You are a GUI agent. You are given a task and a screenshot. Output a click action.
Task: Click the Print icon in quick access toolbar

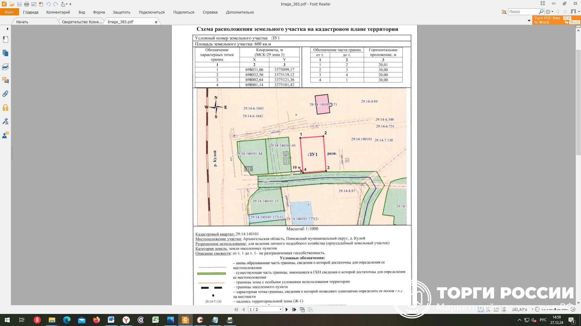pyautogui.click(x=27, y=4)
